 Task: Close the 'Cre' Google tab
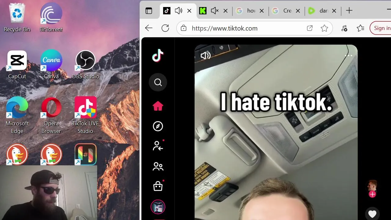(x=298, y=11)
